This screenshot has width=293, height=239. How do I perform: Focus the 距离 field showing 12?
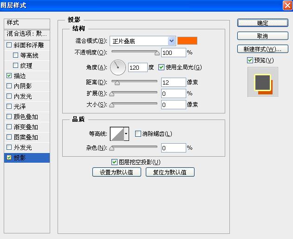[x=174, y=82]
